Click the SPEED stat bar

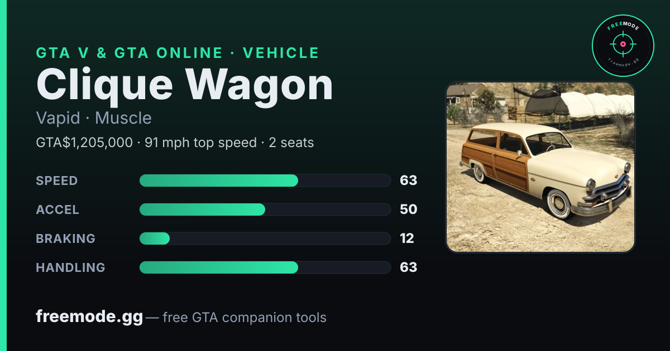click(265, 181)
